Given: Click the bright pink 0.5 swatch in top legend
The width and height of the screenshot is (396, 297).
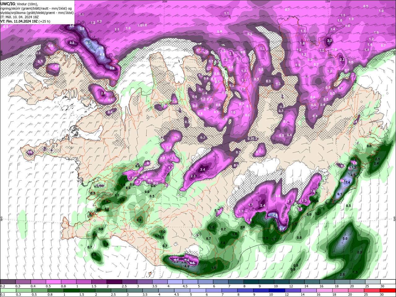Looking at the screenshot, I should point(53,282).
